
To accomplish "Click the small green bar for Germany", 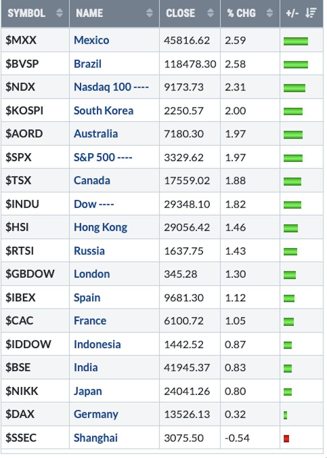I will [x=286, y=415].
